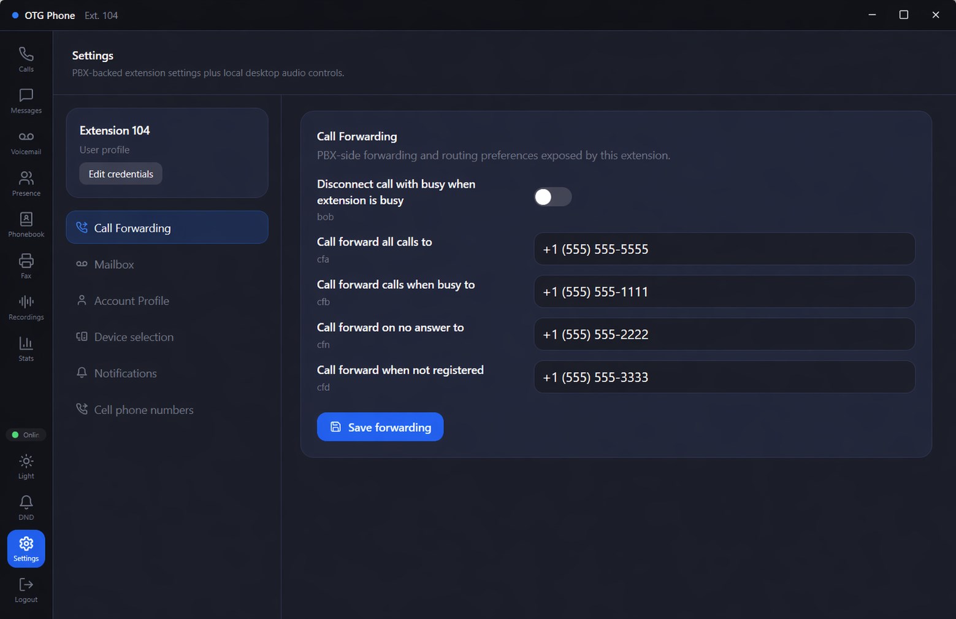Open the Phonebook
This screenshot has width=956, height=619.
pyautogui.click(x=26, y=225)
